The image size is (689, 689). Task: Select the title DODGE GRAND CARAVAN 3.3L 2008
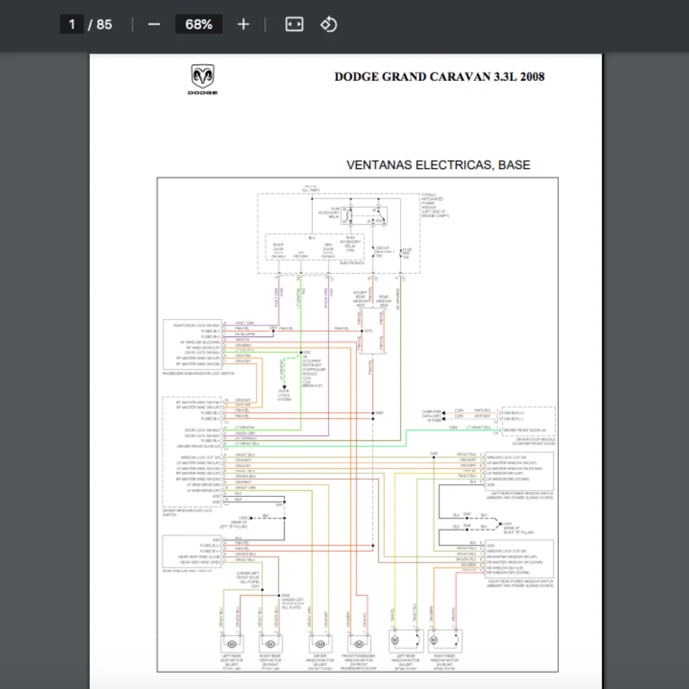coord(440,77)
